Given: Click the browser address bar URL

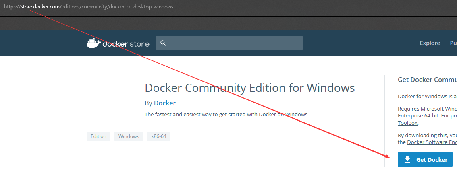Looking at the screenshot, I should coord(89,6).
